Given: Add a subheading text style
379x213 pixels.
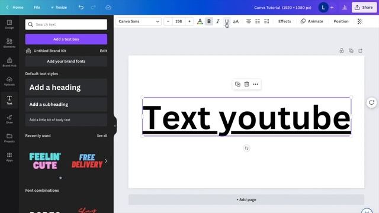Looking at the screenshot, I should click(x=66, y=104).
